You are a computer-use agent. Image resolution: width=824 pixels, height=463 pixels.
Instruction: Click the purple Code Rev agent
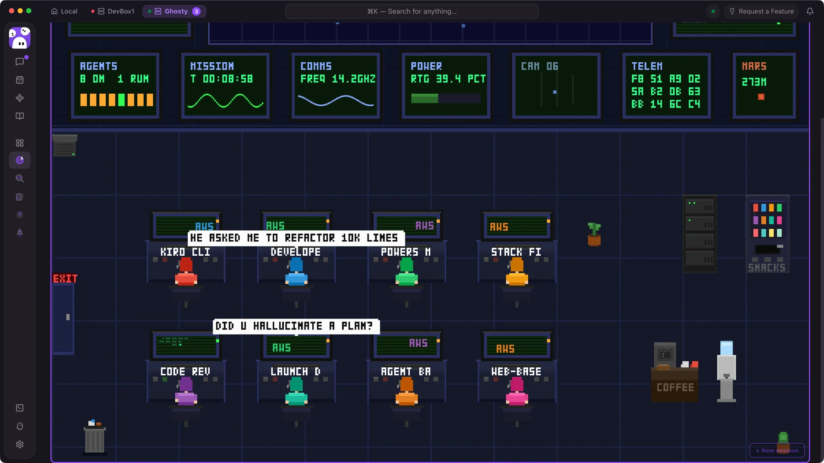(186, 392)
